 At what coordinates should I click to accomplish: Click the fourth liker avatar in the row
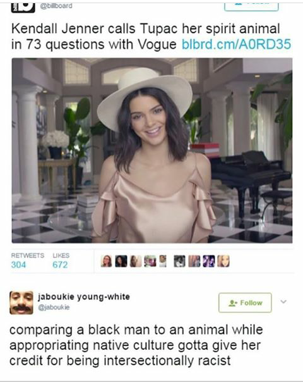point(150,261)
